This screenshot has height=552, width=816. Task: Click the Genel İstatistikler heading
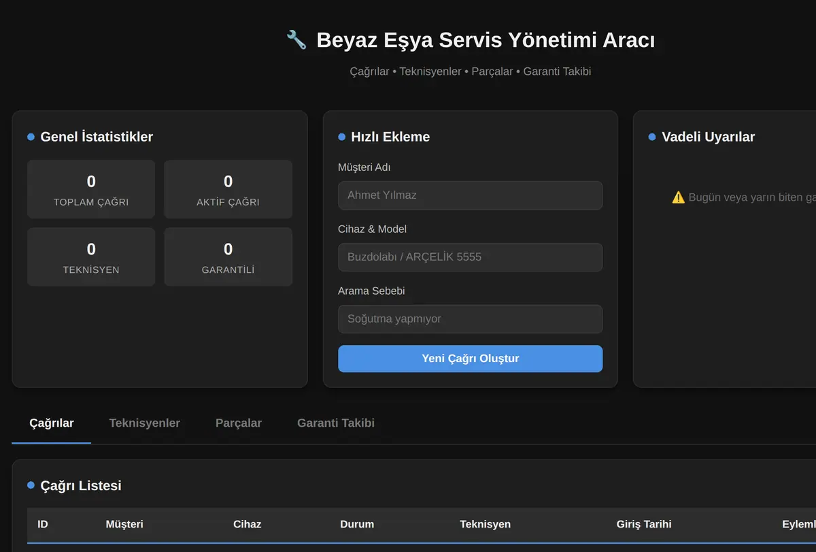click(97, 137)
